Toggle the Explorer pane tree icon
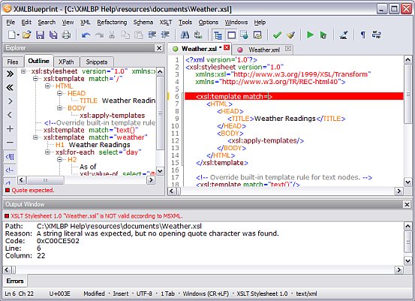The height and width of the screenshot is (301, 415). click(x=218, y=35)
